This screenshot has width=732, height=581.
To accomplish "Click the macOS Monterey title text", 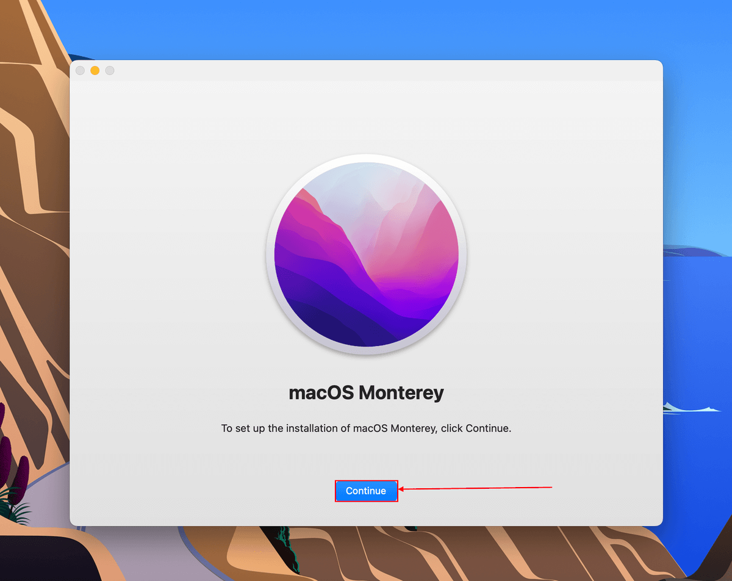I will point(366,392).
